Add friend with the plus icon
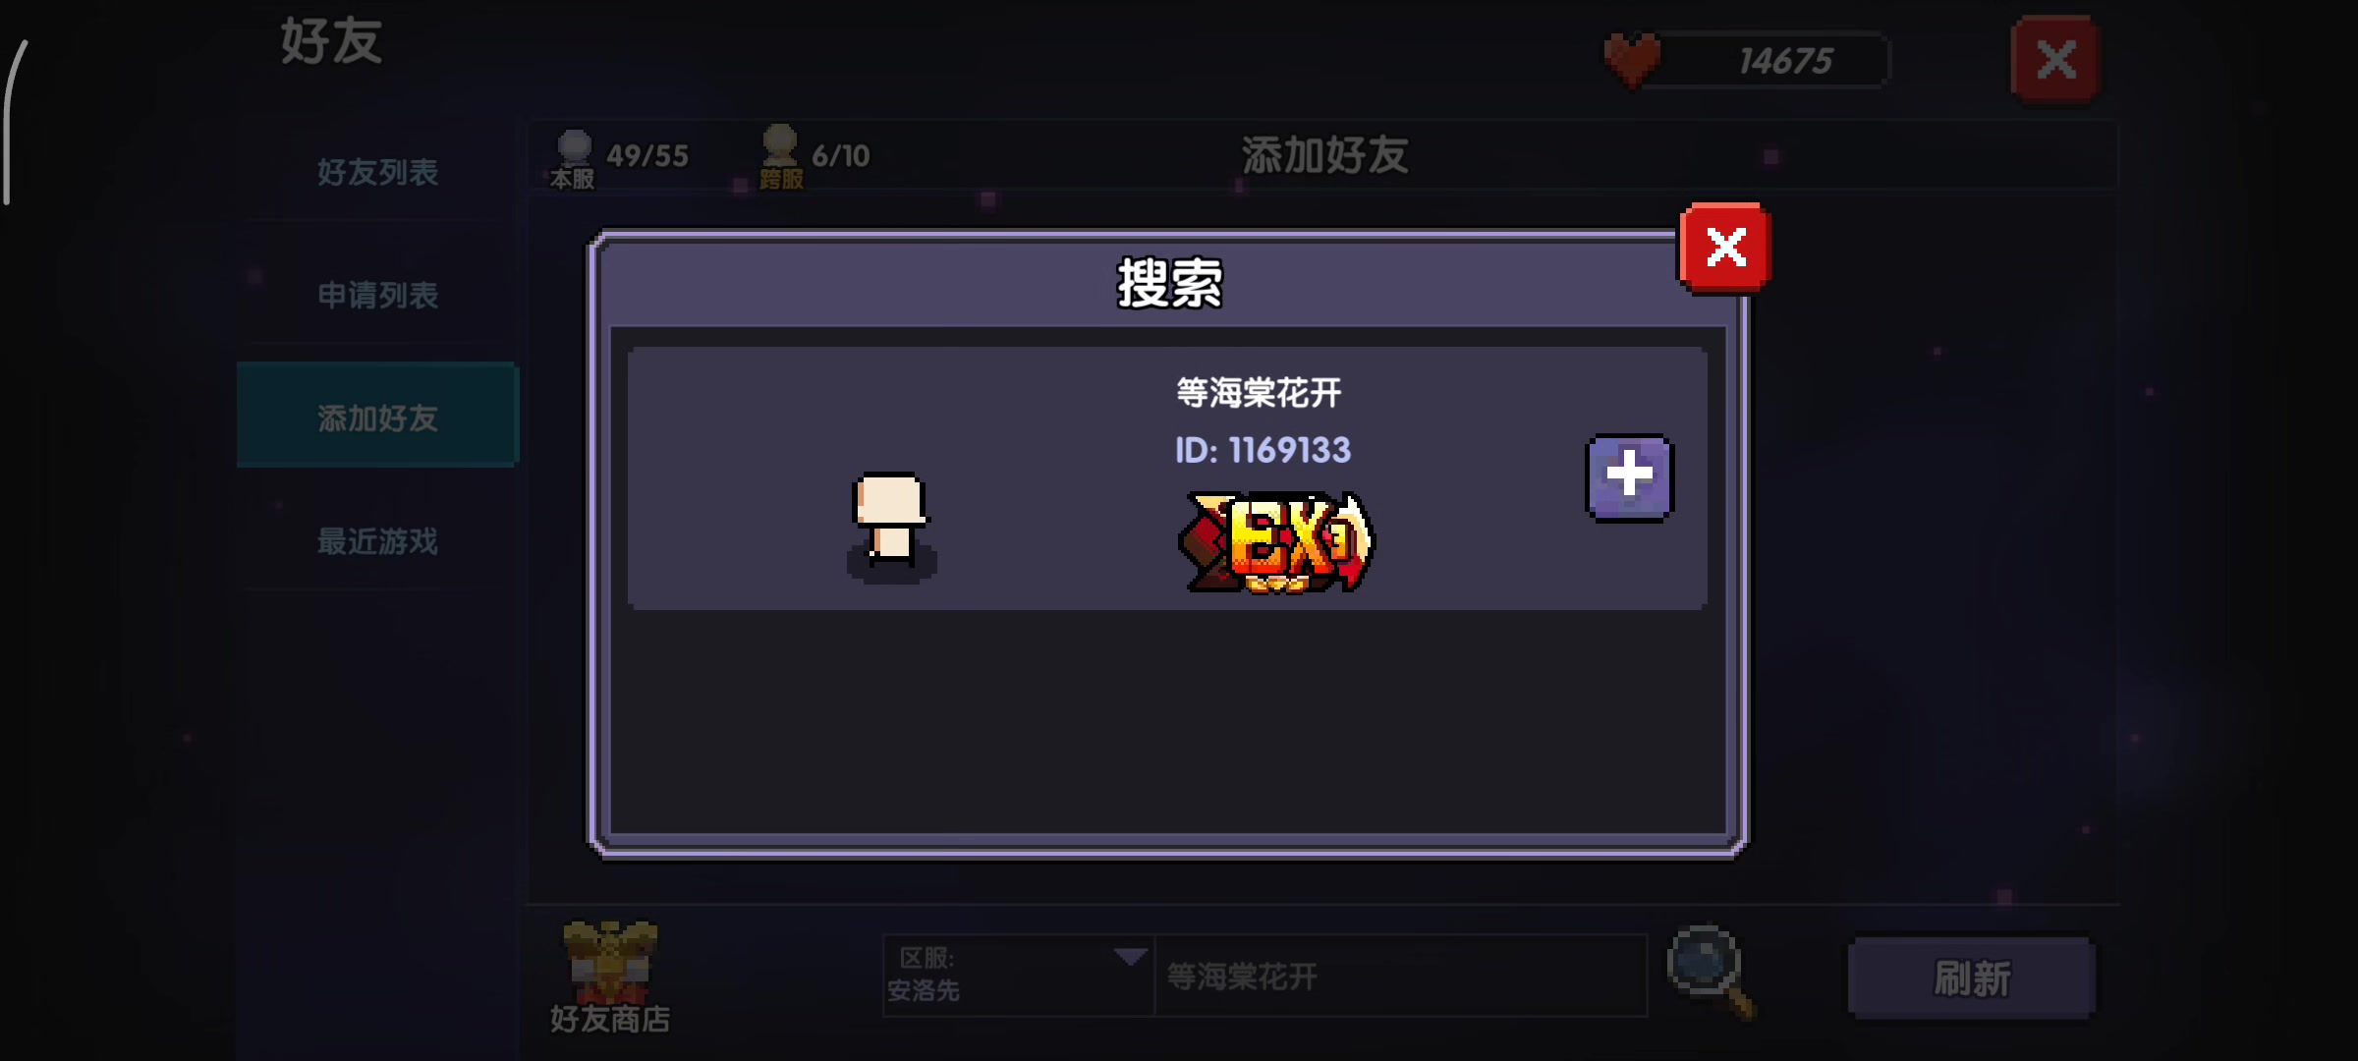2358x1061 pixels. [1630, 477]
